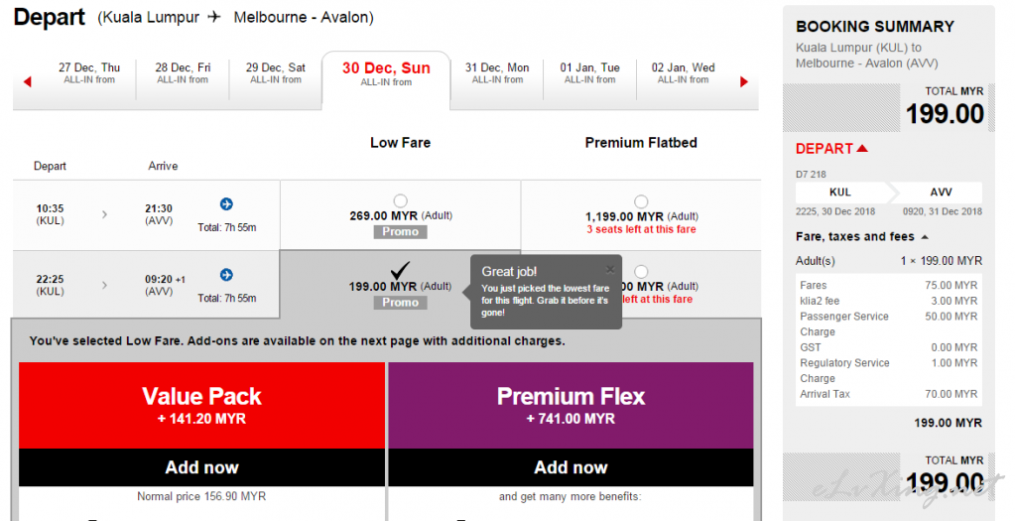
Task: Click flight info icon for 22:25 flight
Action: [226, 275]
